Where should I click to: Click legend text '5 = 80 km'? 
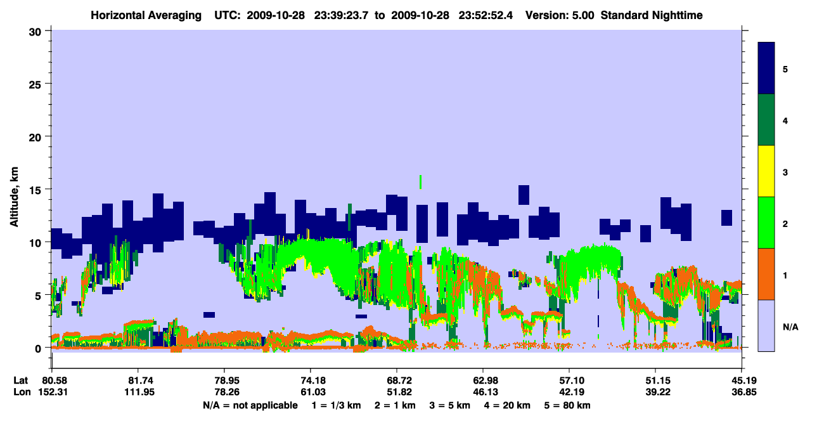(567, 405)
